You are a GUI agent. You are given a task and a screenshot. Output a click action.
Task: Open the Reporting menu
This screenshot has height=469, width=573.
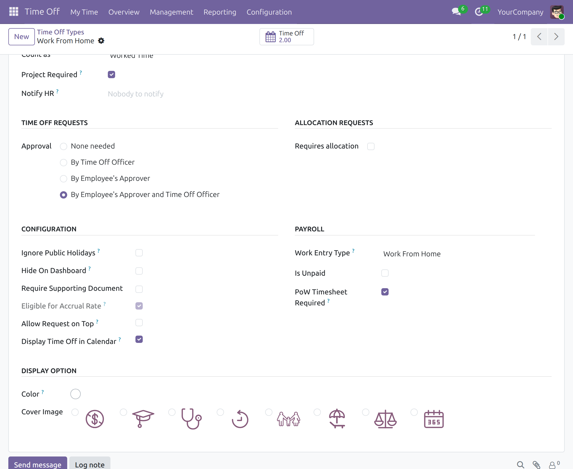coord(220,12)
